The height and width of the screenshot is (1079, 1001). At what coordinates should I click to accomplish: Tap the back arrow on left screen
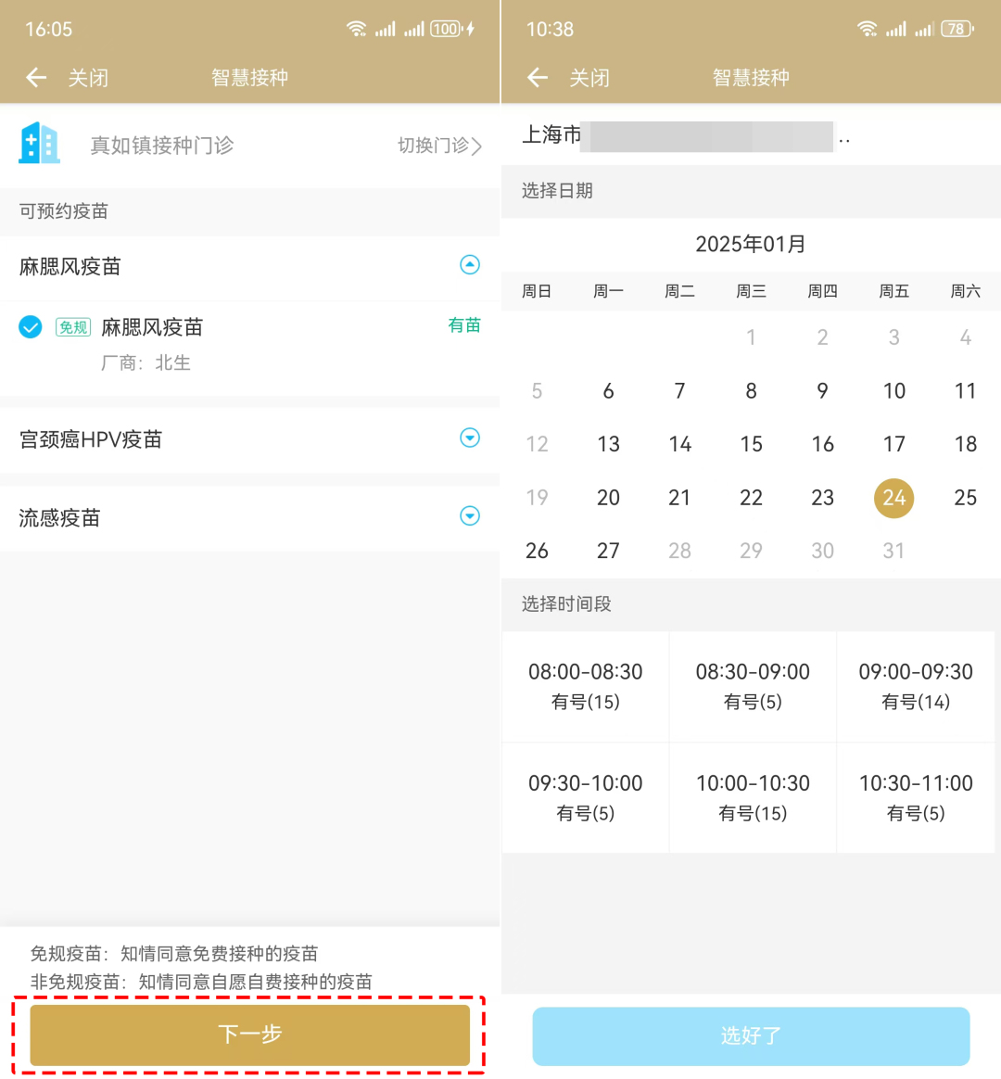pos(36,78)
